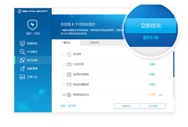Click the 网络性能优化 globe icon
The height and width of the screenshot is (127, 188).
tap(69, 95)
